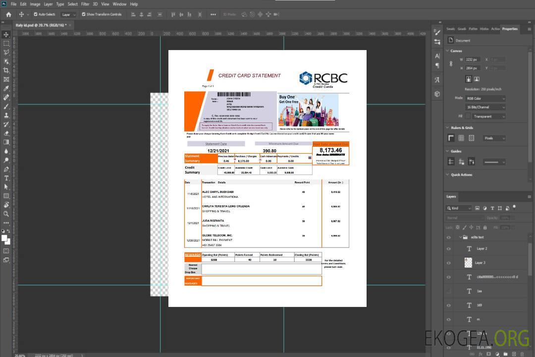
Task: Toggle Show Transform Controls checkbox
Action: tap(84, 14)
